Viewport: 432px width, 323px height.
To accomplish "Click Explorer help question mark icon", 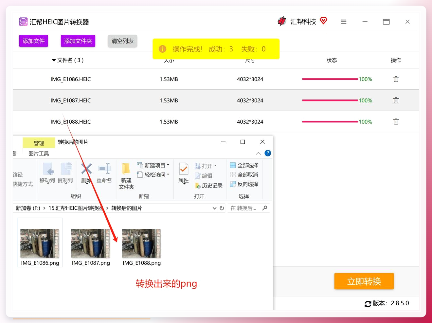I will (x=268, y=153).
